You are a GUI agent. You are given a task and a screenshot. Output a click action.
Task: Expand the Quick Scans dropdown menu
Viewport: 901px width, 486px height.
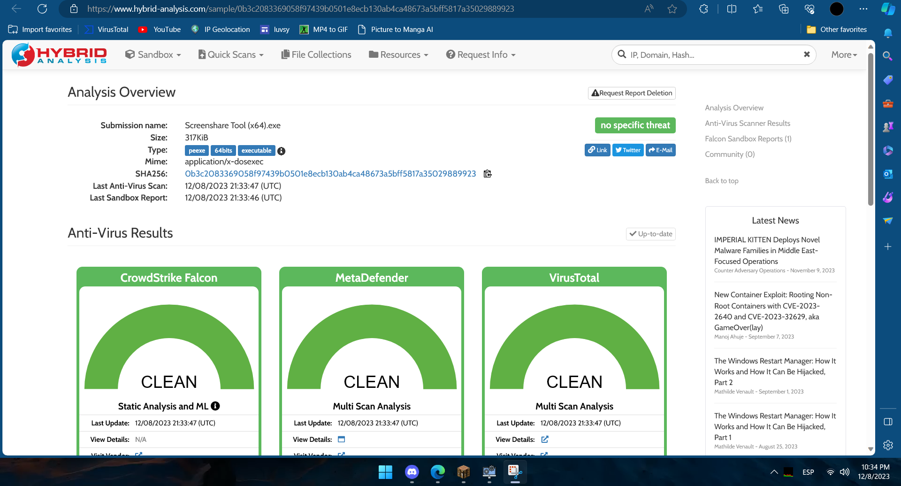point(231,54)
